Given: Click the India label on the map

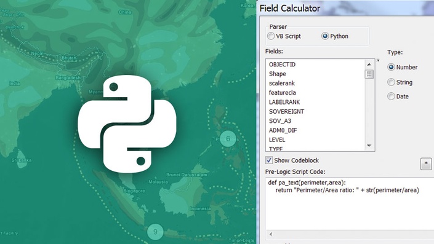Looking at the screenshot, I should [14, 84].
